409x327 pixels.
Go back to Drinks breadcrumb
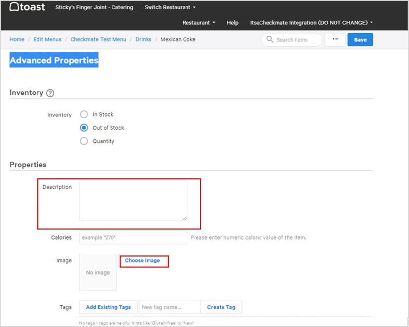[x=144, y=39]
